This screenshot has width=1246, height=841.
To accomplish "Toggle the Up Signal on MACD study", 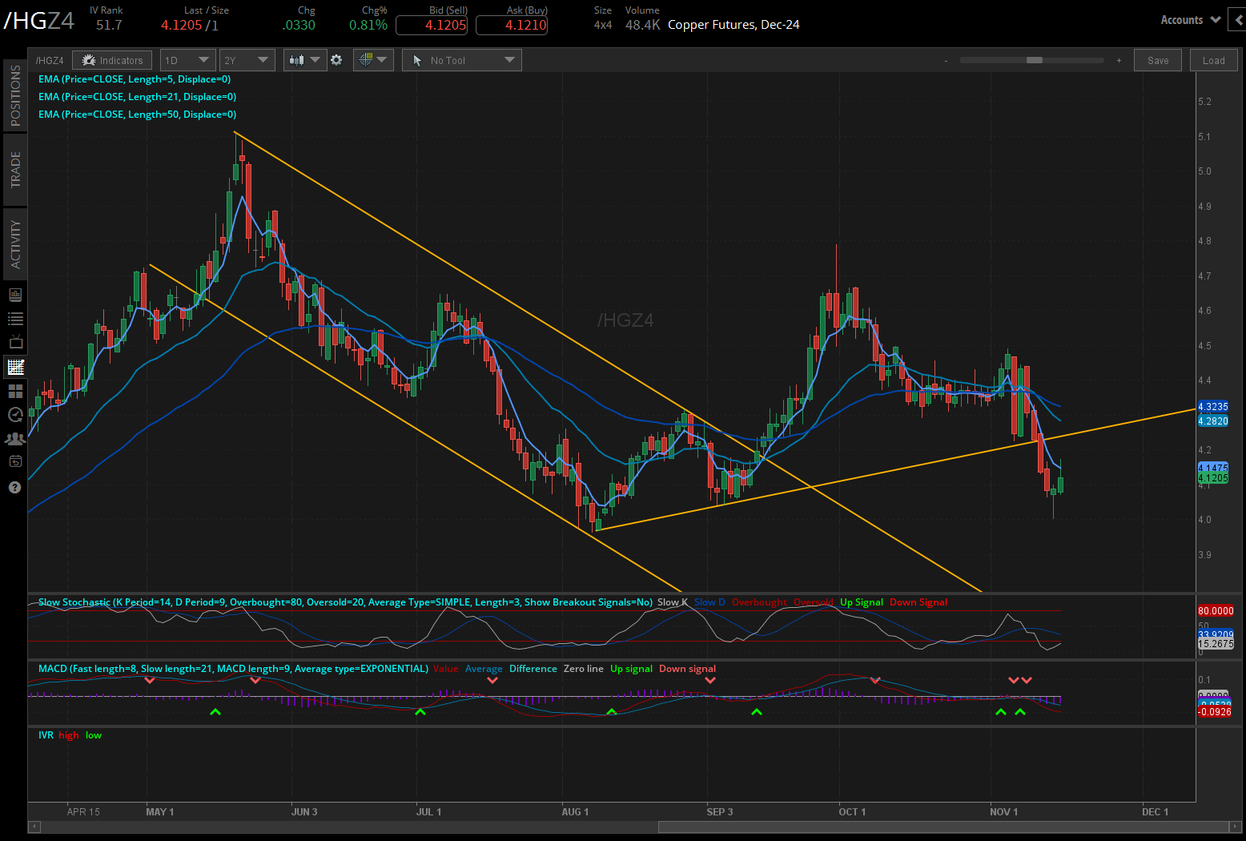I will coord(631,668).
